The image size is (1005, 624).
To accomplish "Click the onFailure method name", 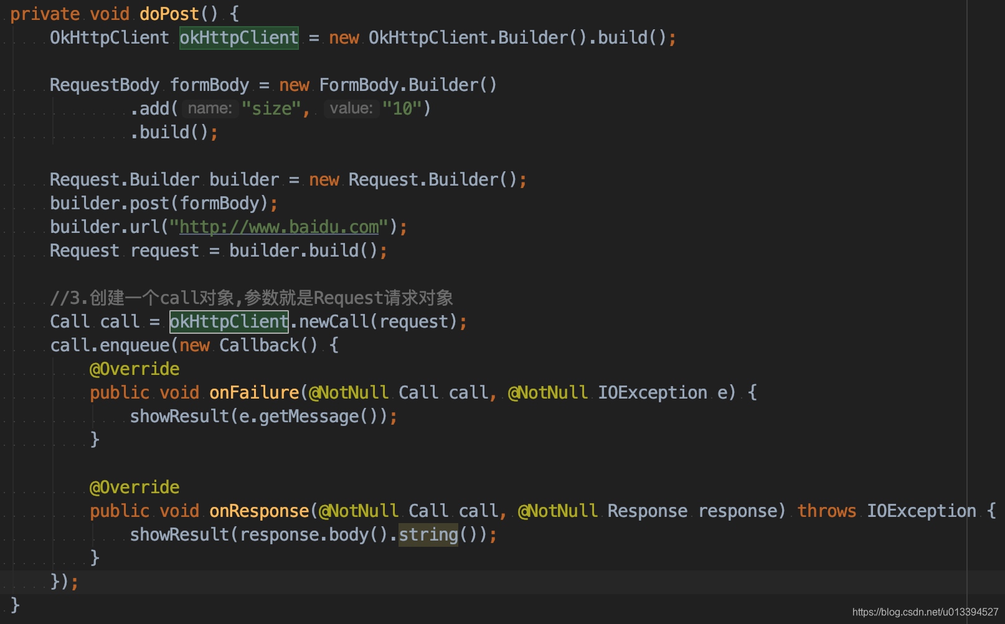I will [254, 392].
